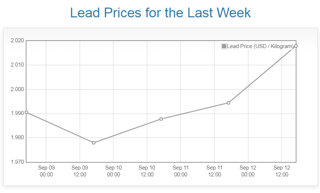Select the "Sep 11 12:00" x-axis label

[214, 171]
